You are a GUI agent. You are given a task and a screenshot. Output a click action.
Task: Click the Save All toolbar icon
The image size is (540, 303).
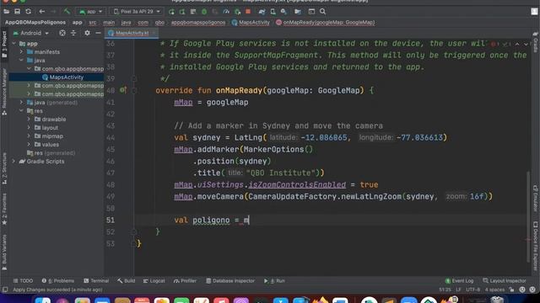tap(17, 12)
